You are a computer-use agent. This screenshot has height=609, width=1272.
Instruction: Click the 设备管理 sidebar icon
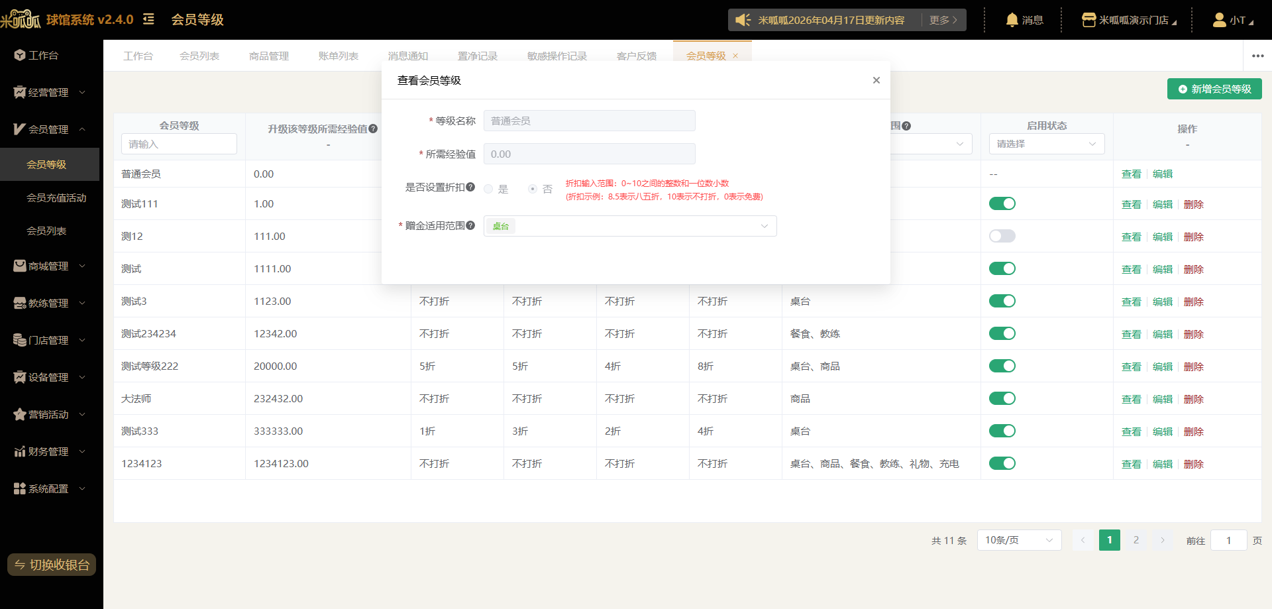pos(20,377)
